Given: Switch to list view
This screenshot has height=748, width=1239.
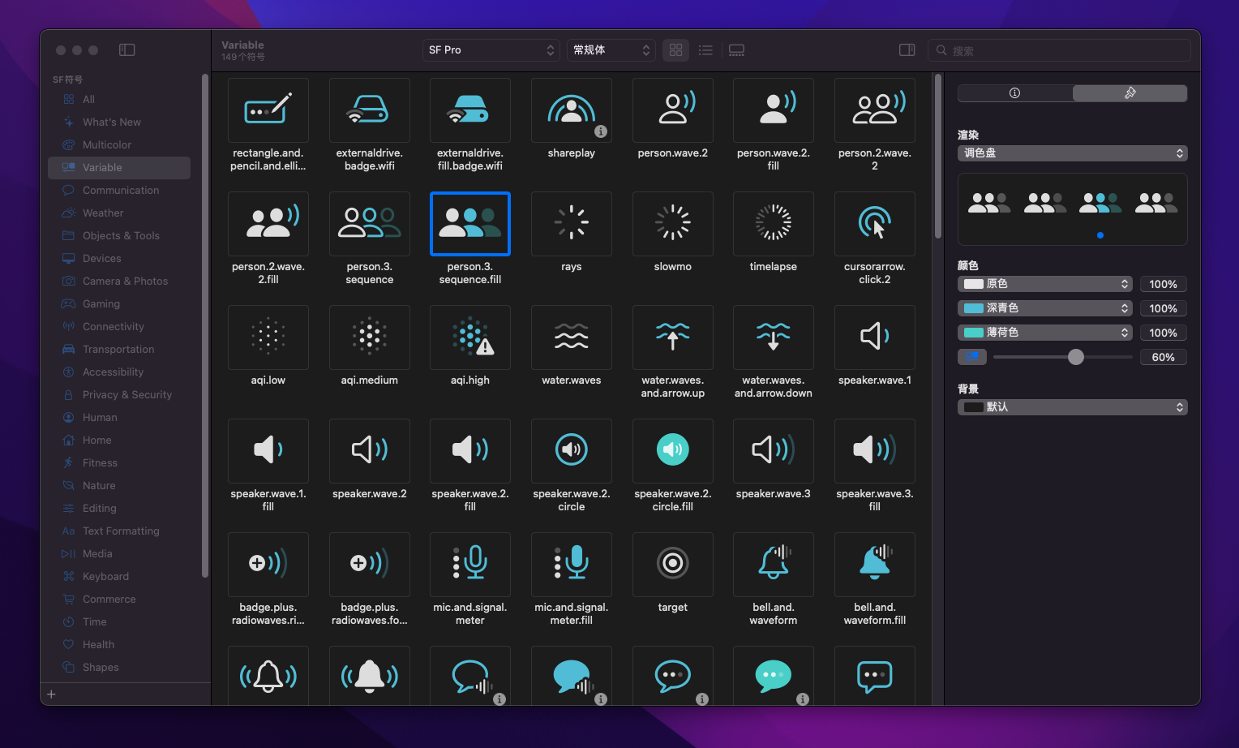Looking at the screenshot, I should pyautogui.click(x=705, y=49).
